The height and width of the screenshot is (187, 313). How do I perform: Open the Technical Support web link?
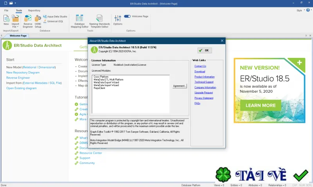[x=204, y=82]
